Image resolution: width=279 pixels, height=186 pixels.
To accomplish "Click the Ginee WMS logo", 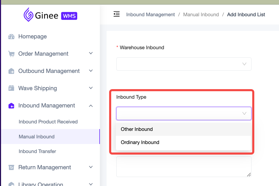I will click(x=50, y=15).
